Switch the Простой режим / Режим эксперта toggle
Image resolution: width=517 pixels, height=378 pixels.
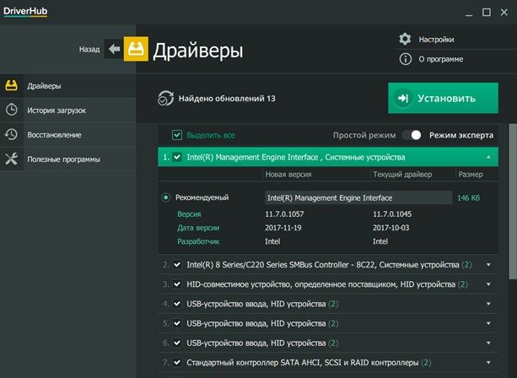click(x=412, y=135)
